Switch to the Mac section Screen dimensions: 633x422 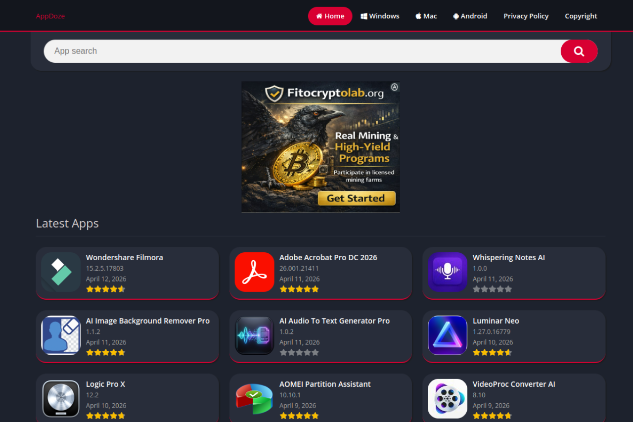pos(426,16)
